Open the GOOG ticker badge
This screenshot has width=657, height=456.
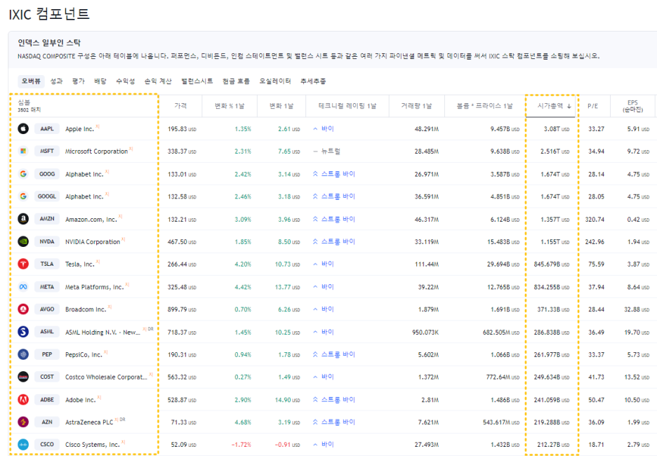pos(47,174)
